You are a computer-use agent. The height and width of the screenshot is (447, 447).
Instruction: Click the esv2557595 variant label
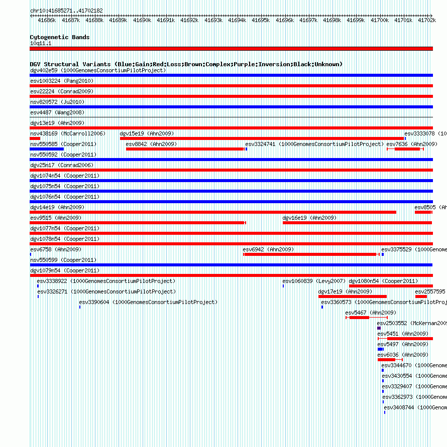point(430,292)
